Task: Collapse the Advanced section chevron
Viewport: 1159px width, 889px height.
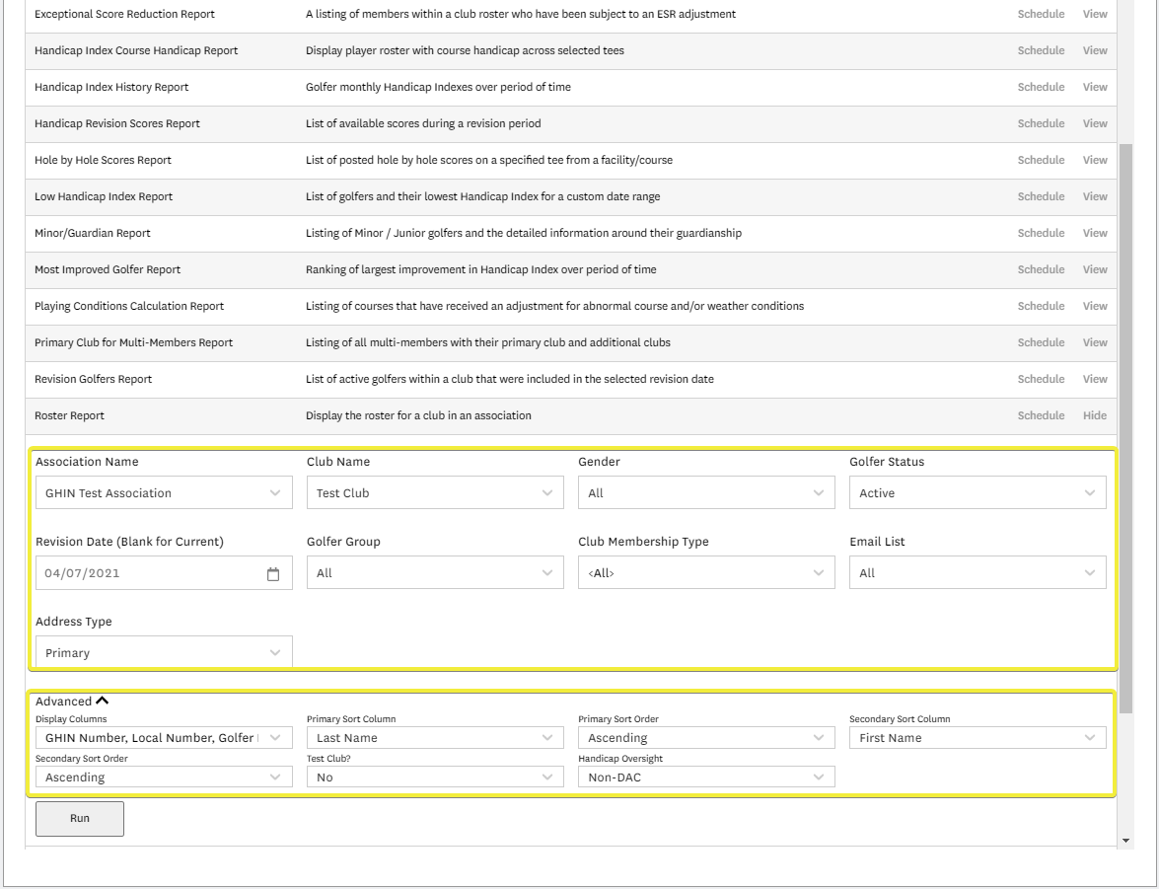Action: [102, 702]
